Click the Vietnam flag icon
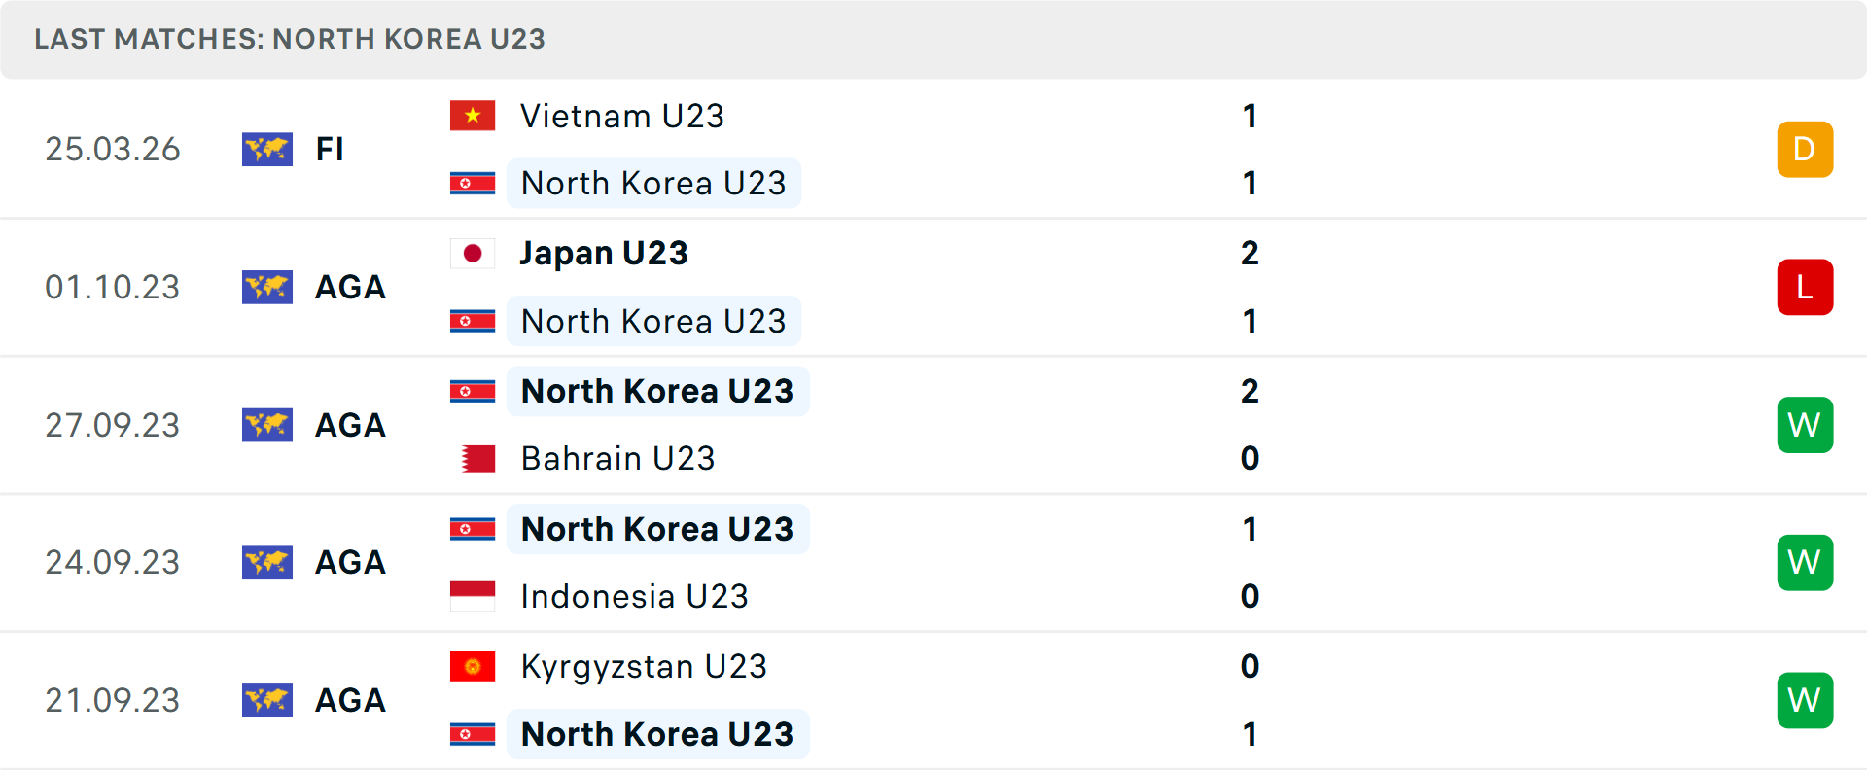1867x770 pixels. pos(473,115)
